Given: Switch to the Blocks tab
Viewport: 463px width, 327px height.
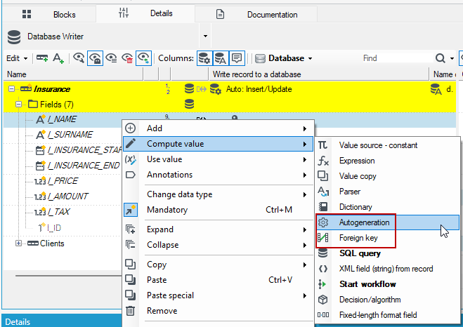Looking at the screenshot, I should (49, 14).
